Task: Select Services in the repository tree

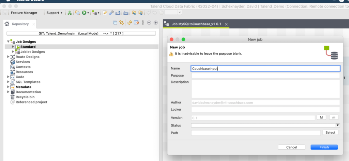Action: (23, 62)
